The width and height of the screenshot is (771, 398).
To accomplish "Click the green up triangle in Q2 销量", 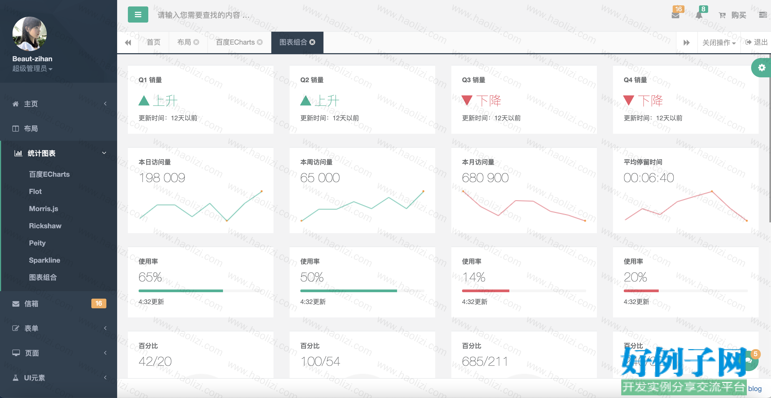I will (x=306, y=100).
